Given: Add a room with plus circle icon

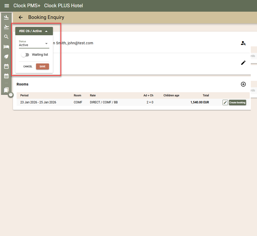Looking at the screenshot, I should point(243,84).
